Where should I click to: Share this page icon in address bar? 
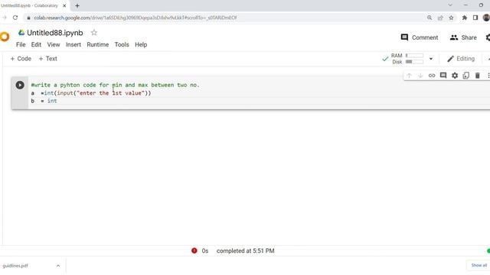tap(440, 18)
